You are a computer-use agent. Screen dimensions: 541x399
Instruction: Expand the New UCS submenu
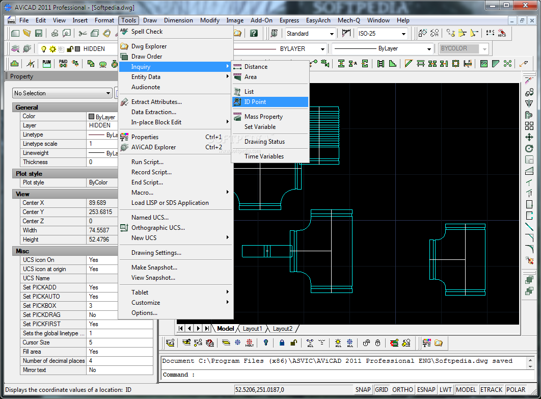(176, 238)
